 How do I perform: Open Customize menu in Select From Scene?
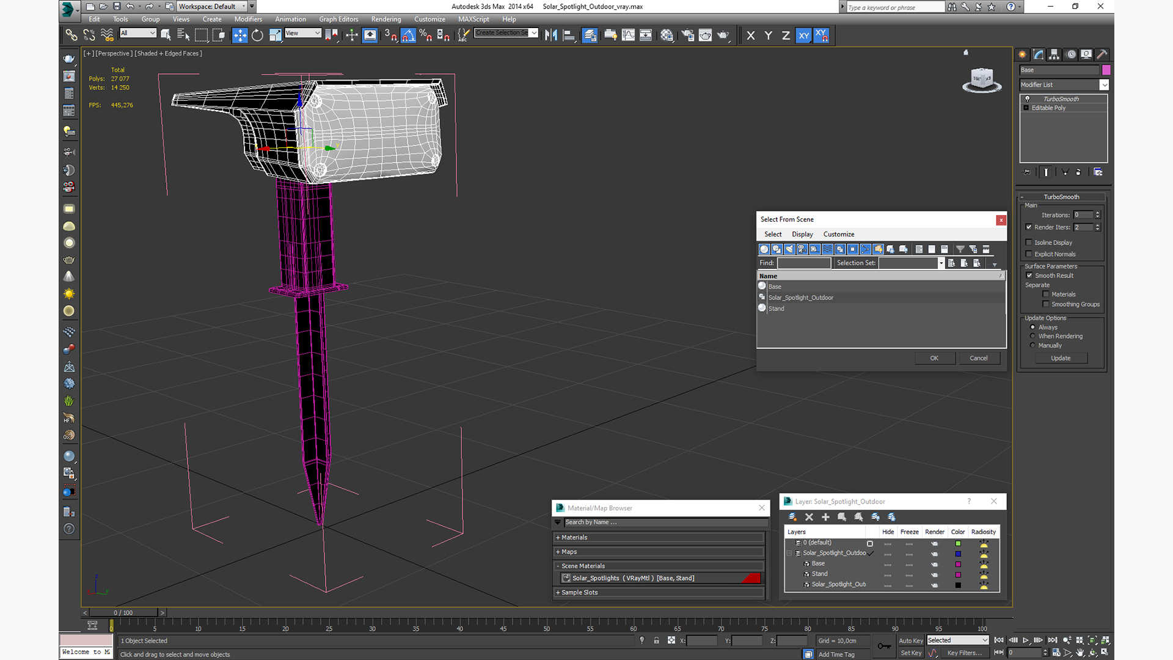coord(839,235)
